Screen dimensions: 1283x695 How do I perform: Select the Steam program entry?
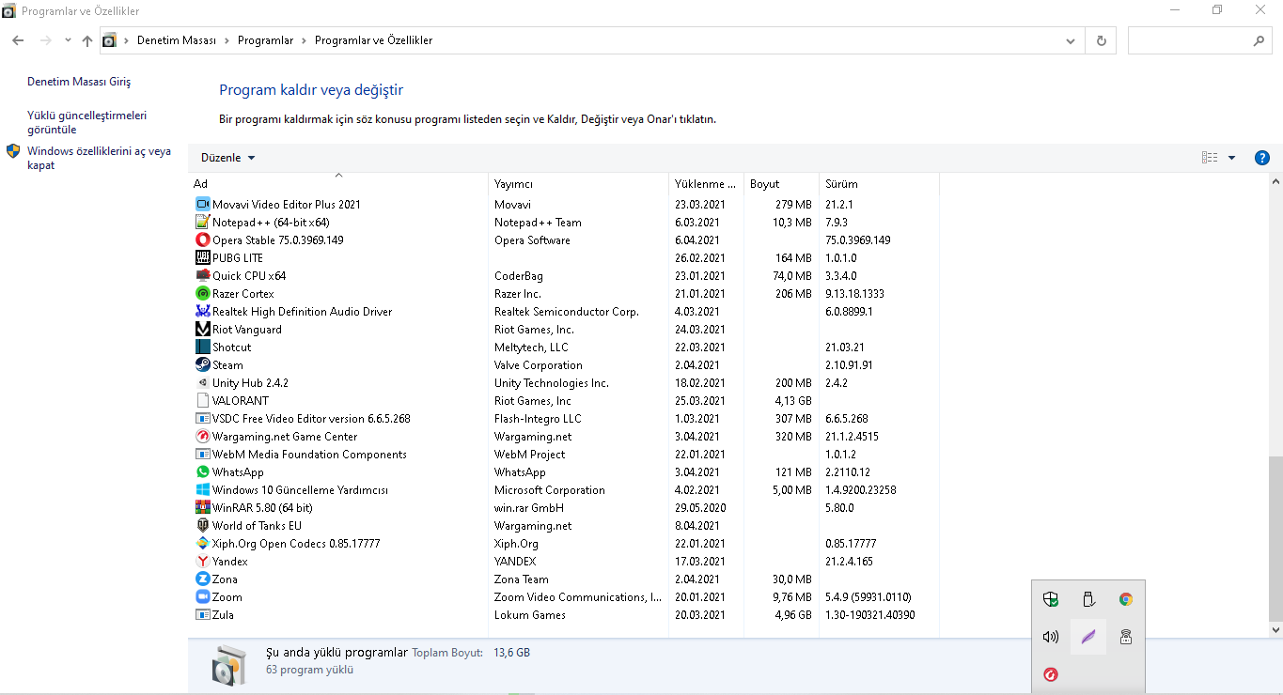pos(227,365)
